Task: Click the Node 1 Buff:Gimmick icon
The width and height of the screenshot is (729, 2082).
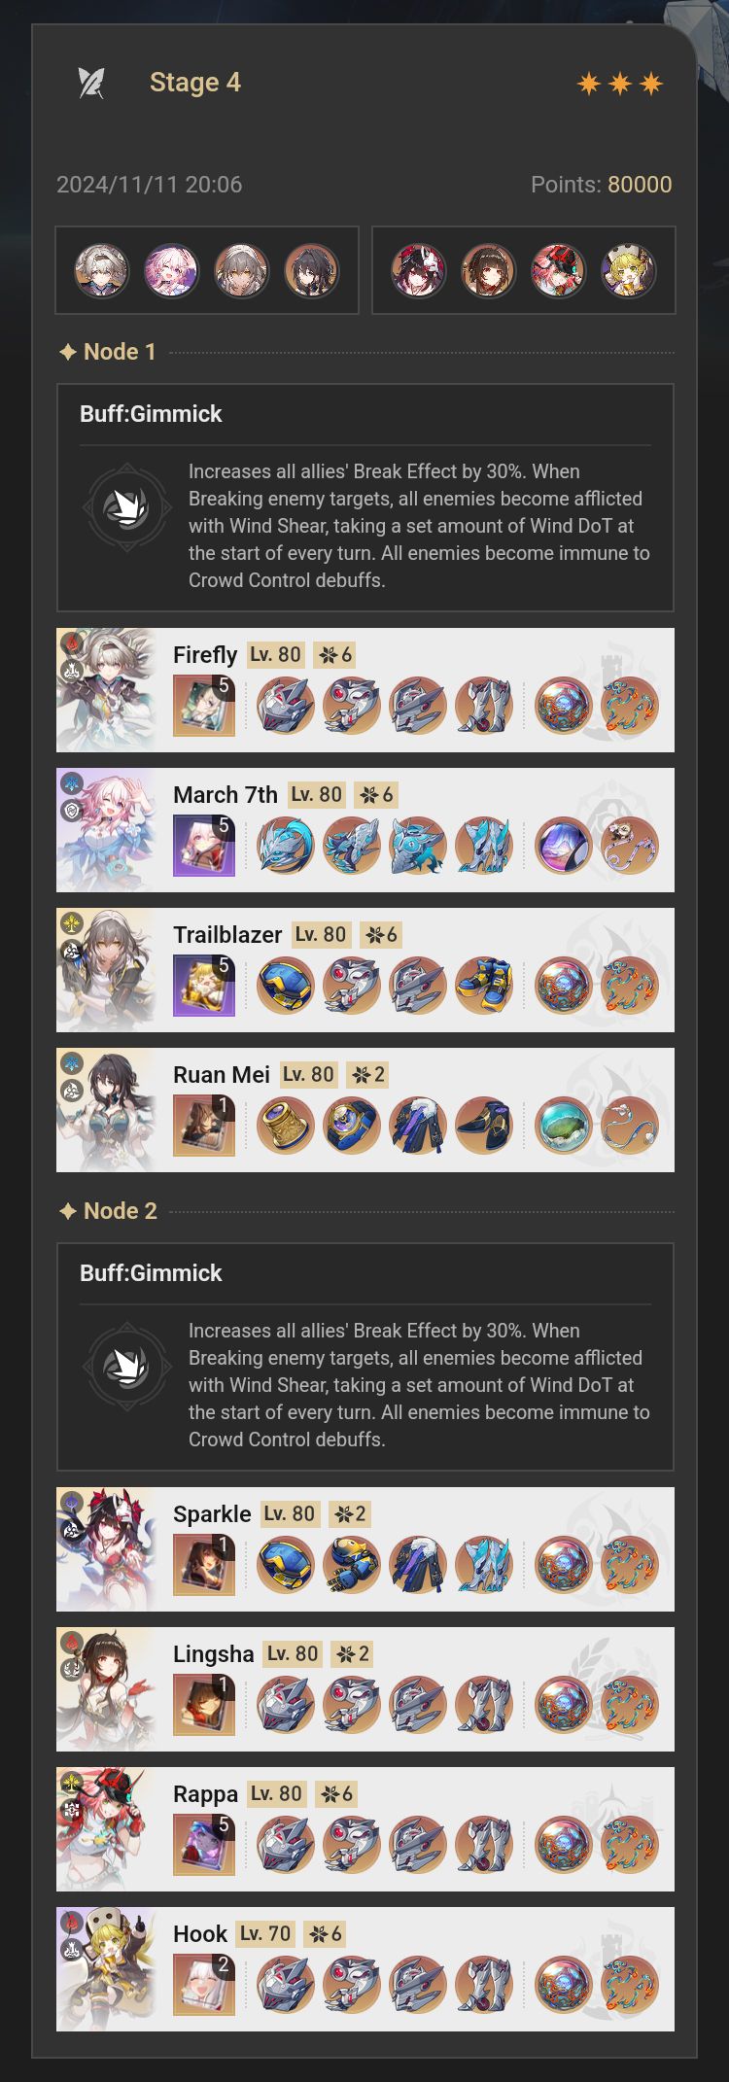Action: click(127, 508)
